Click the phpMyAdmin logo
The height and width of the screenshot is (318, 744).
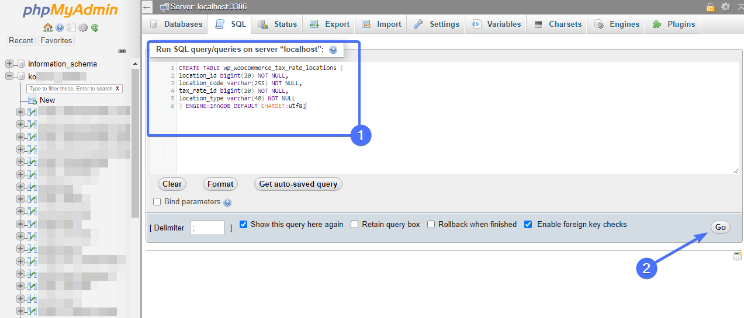pyautogui.click(x=71, y=11)
